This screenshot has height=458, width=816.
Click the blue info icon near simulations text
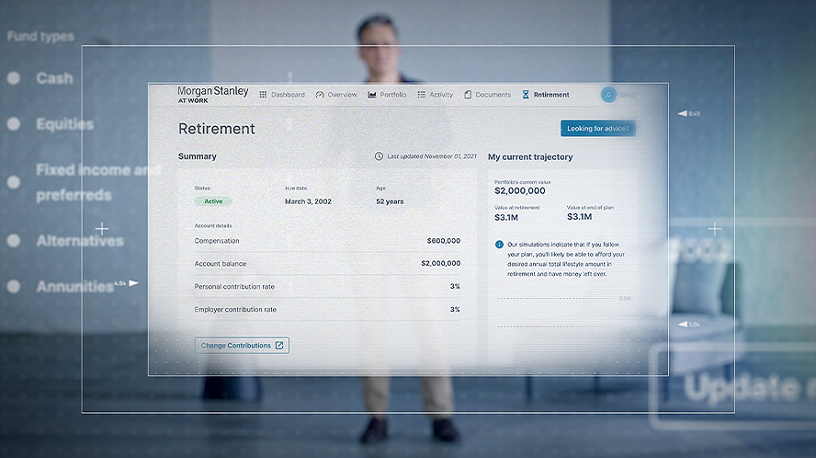(x=499, y=245)
